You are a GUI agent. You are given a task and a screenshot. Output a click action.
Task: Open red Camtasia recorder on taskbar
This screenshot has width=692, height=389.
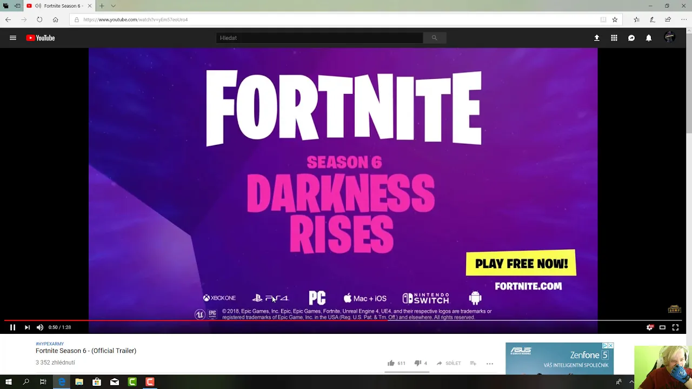(x=150, y=382)
